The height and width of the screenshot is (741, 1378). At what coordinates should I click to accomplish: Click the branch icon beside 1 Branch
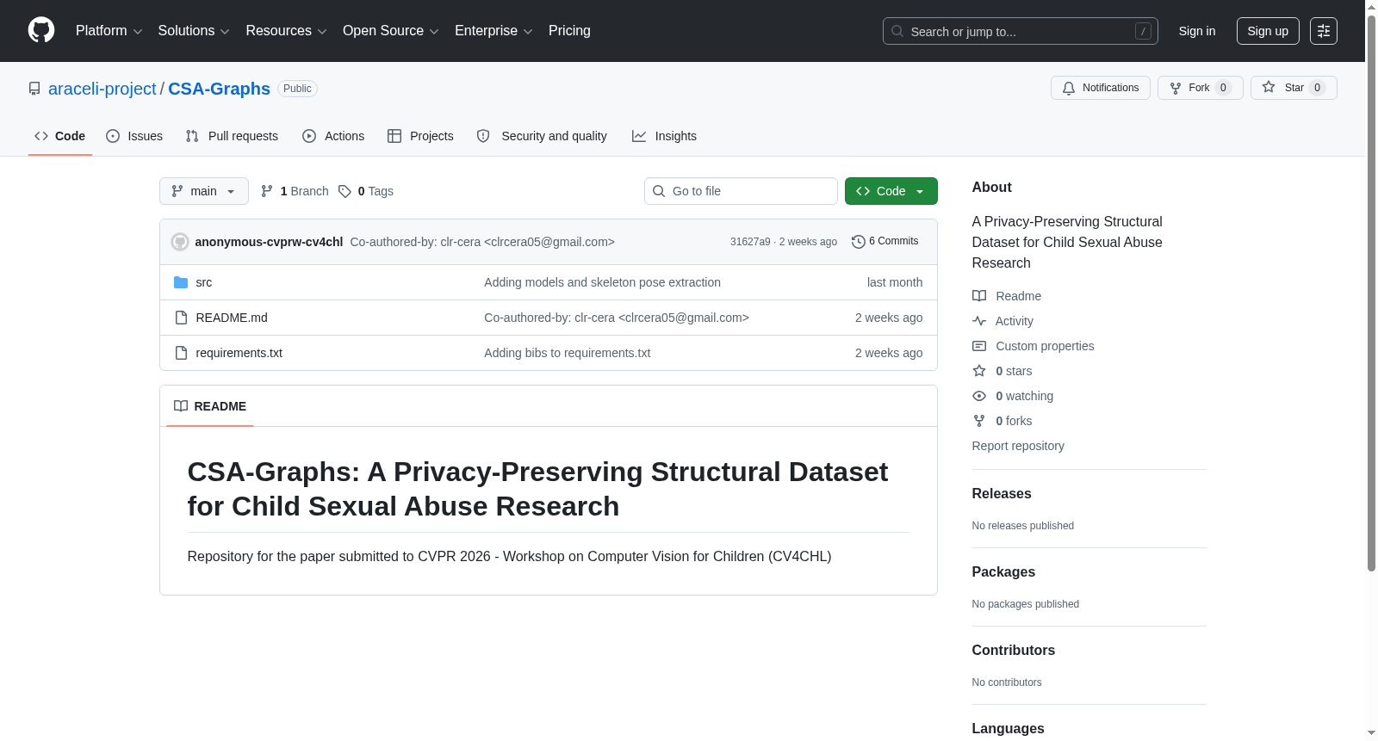pyautogui.click(x=267, y=191)
